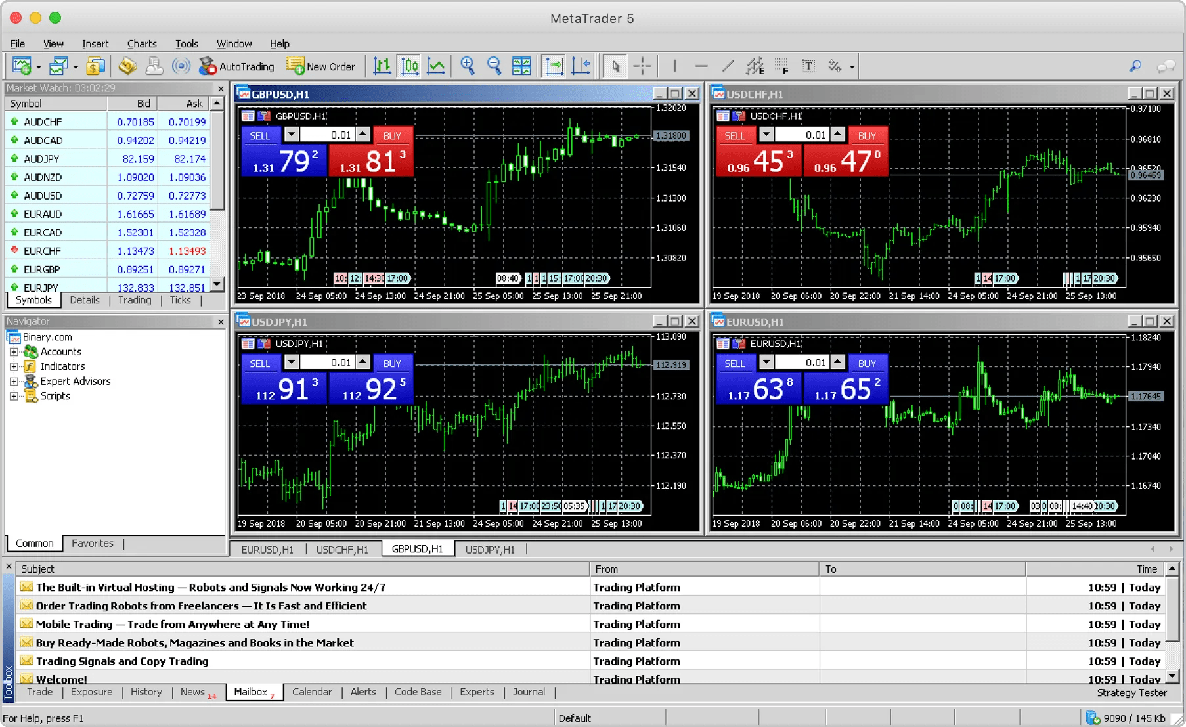
Task: Toggle Chart Shift option
Action: 582,66
